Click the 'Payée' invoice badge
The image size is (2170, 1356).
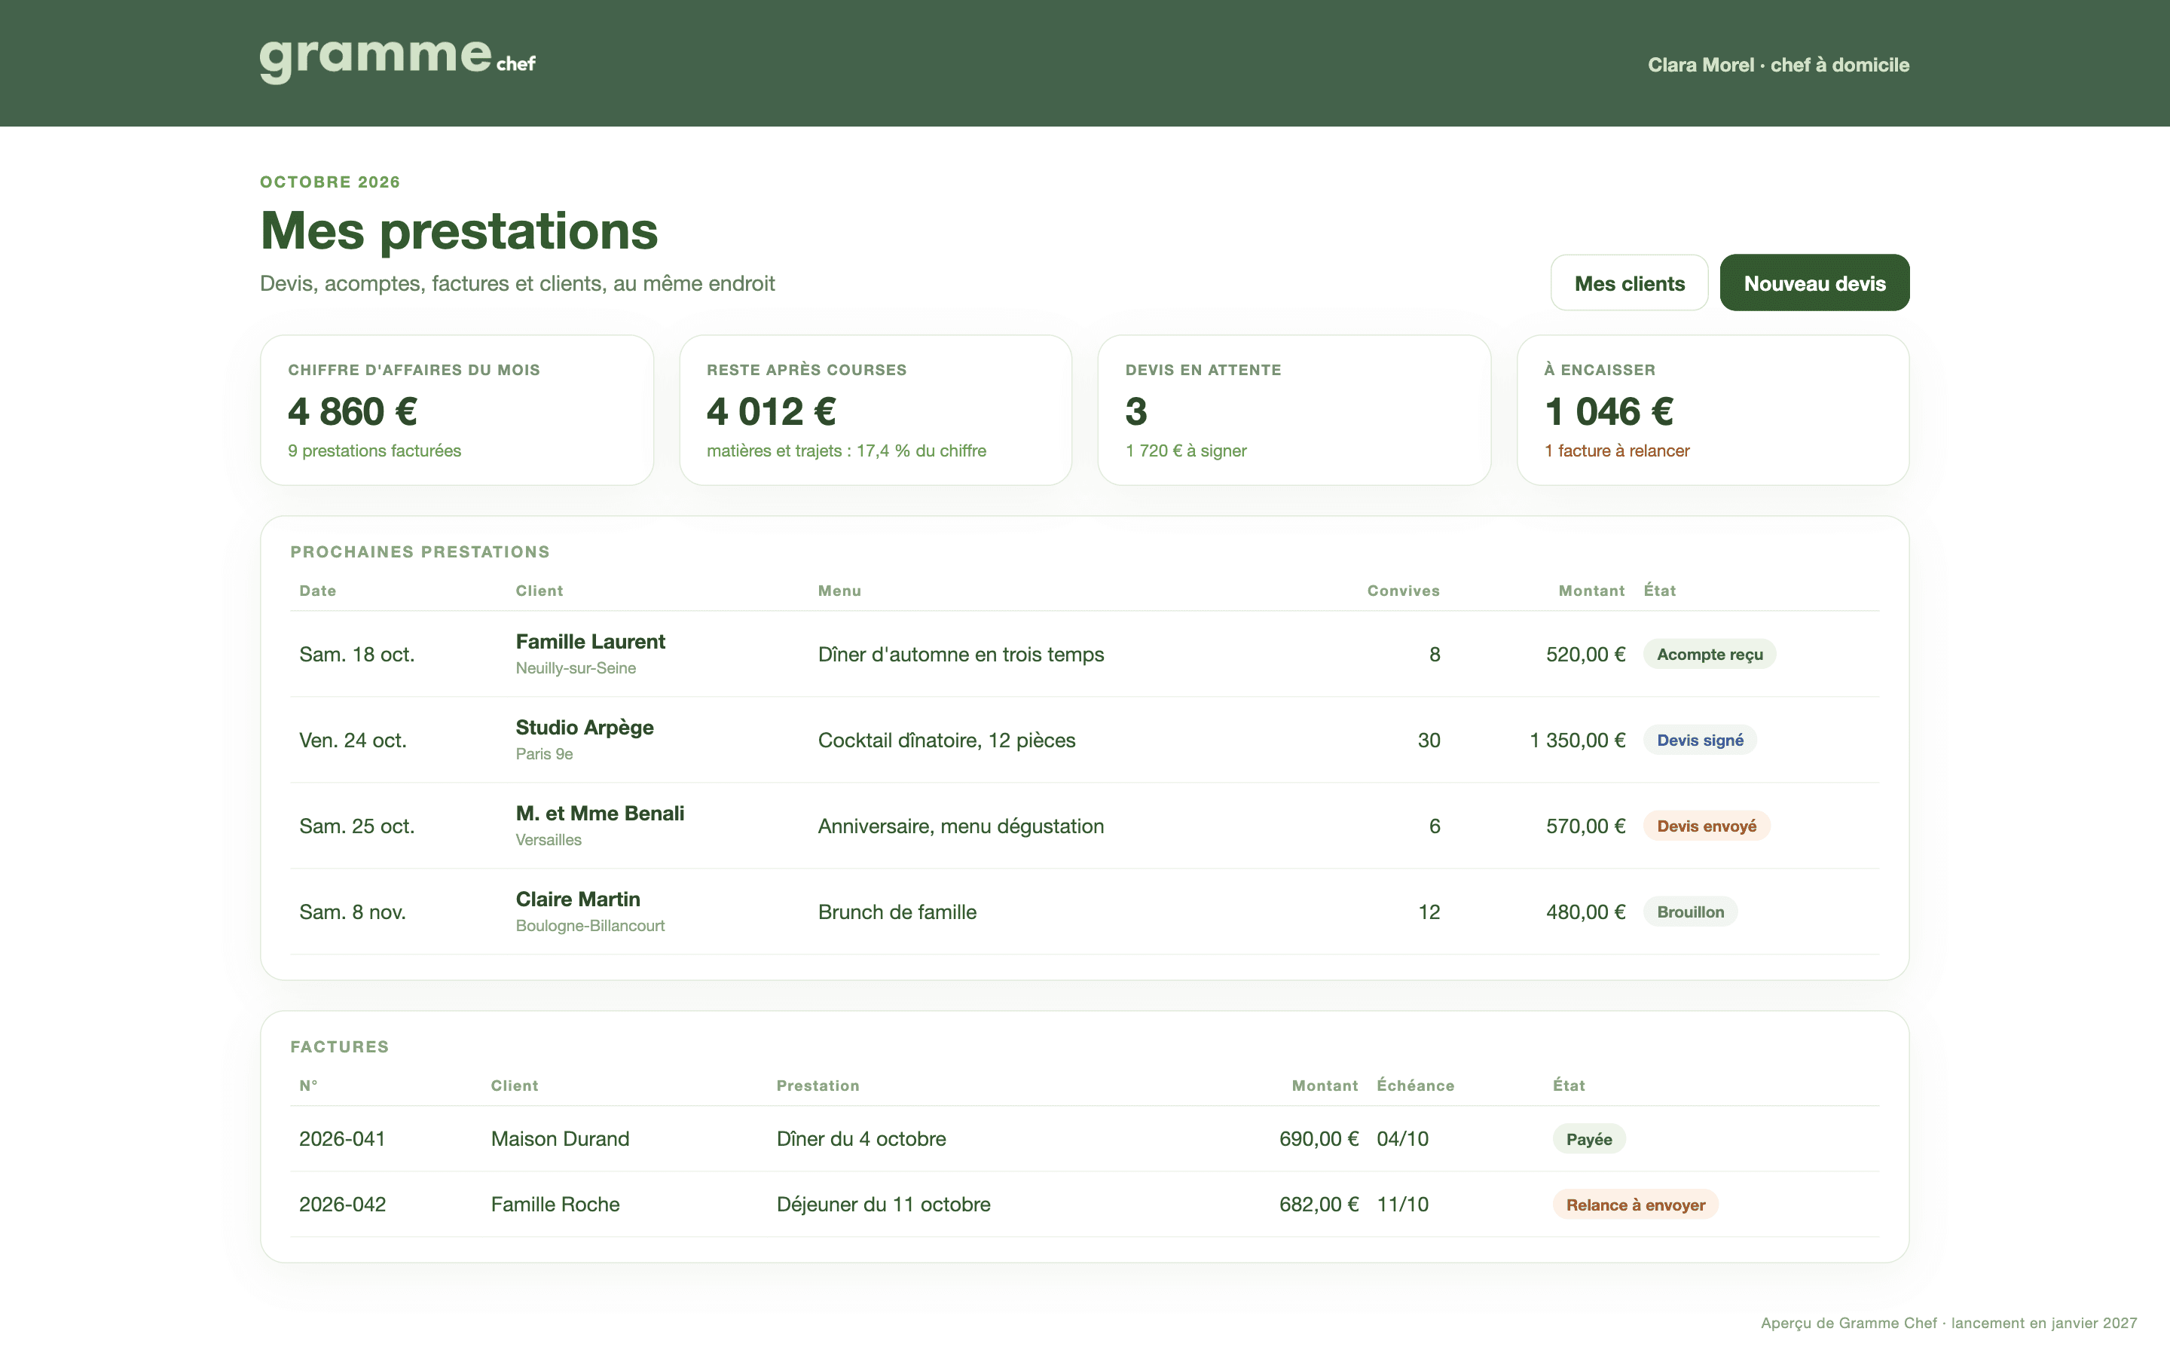tap(1588, 1139)
